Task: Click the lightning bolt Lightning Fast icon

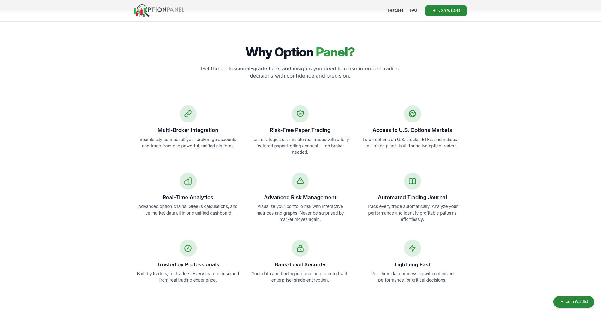Action: click(x=412, y=248)
